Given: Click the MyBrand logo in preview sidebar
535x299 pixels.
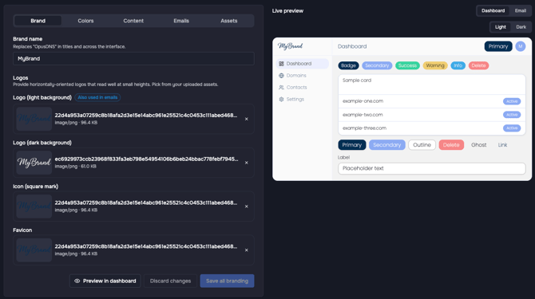Looking at the screenshot, I should (x=290, y=46).
